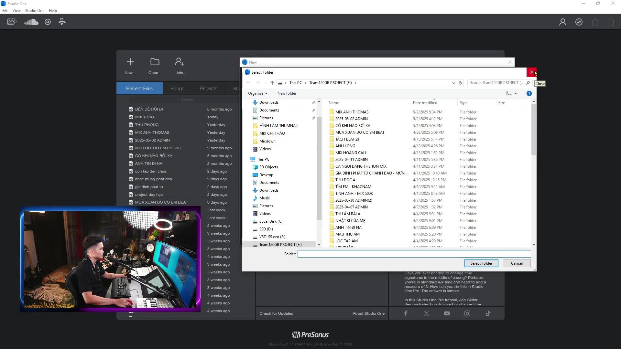Open the Instagram social link icon
Viewport: 621px width, 349px height.
[467, 313]
